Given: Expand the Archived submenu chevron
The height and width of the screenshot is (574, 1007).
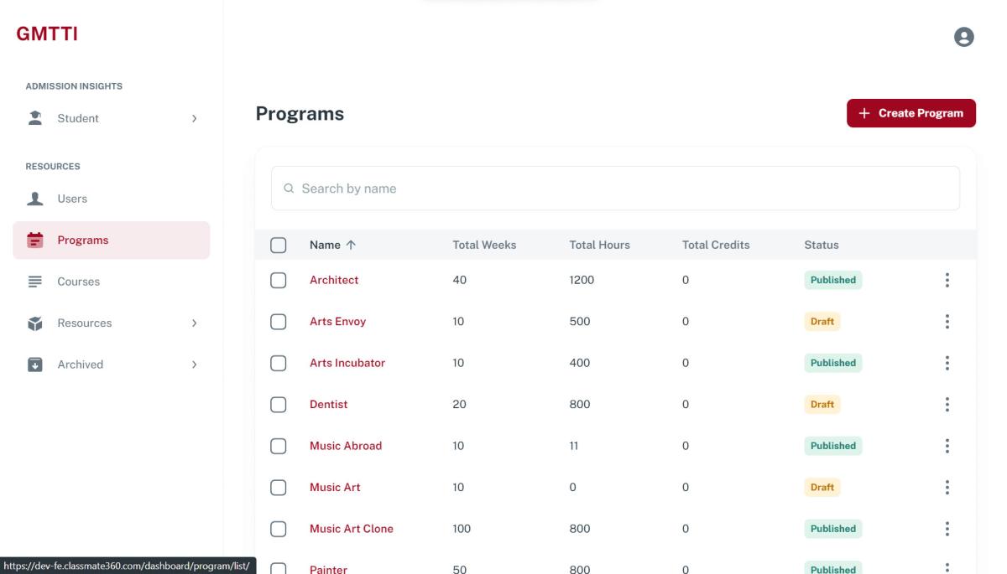Looking at the screenshot, I should 194,365.
